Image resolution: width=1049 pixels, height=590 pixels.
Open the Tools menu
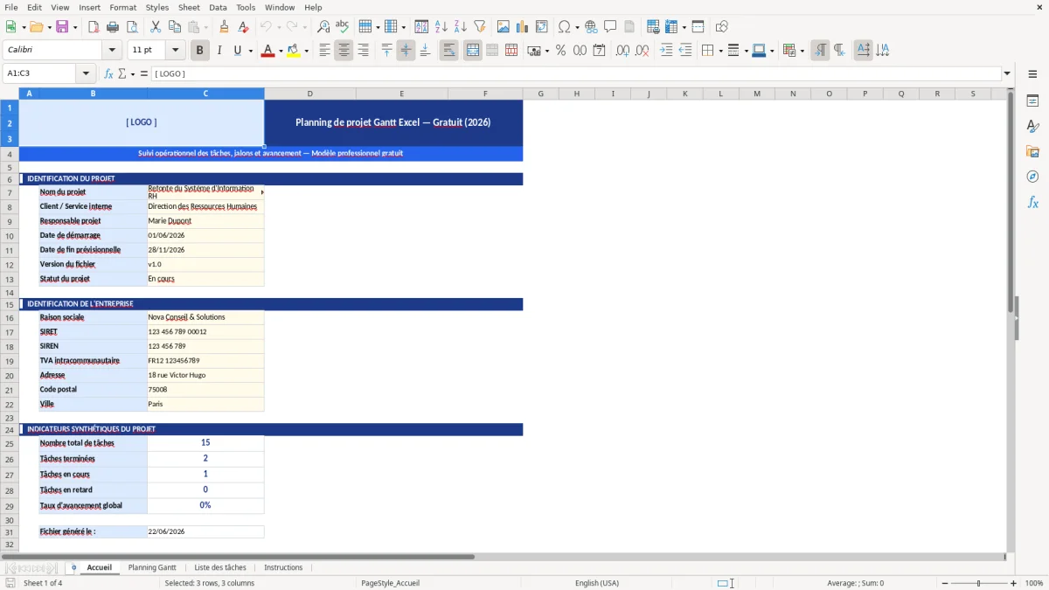[246, 7]
